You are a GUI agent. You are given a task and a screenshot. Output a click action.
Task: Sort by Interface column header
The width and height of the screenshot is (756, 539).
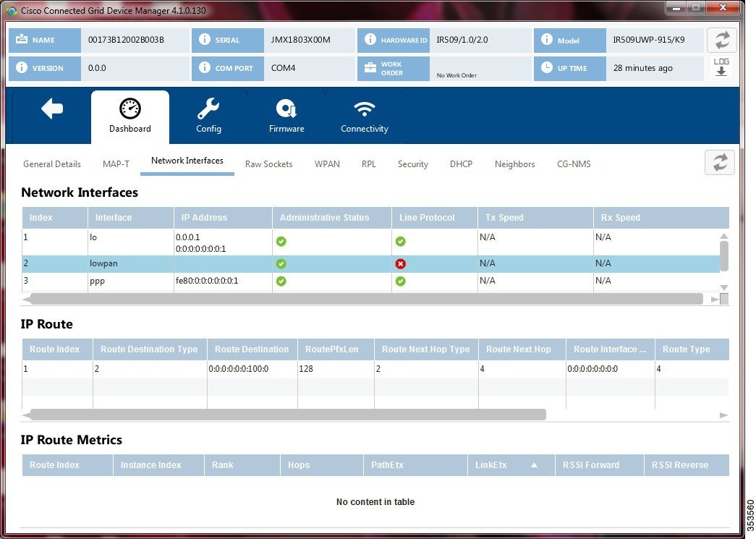[x=131, y=218]
